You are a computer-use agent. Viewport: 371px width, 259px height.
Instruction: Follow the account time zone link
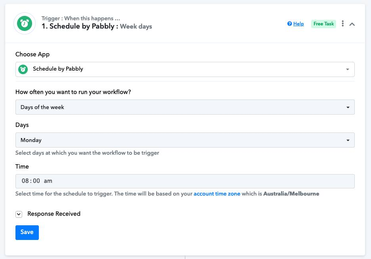[217, 194]
